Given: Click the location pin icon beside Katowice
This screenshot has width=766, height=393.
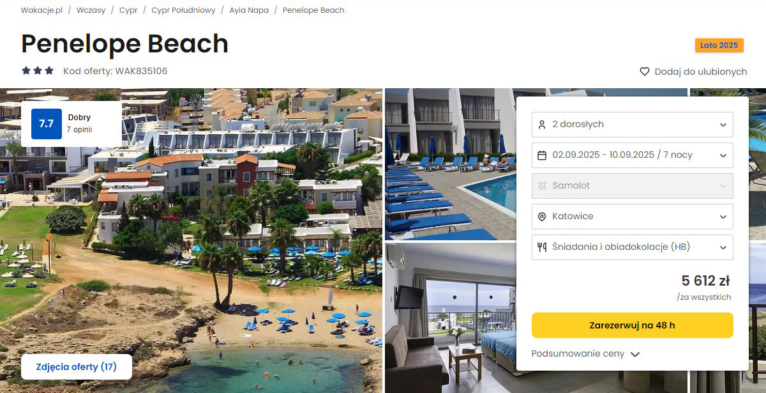Looking at the screenshot, I should pyautogui.click(x=542, y=217).
